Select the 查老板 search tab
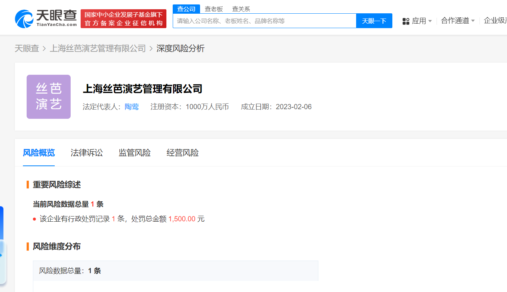The width and height of the screenshot is (507, 292). 214,9
